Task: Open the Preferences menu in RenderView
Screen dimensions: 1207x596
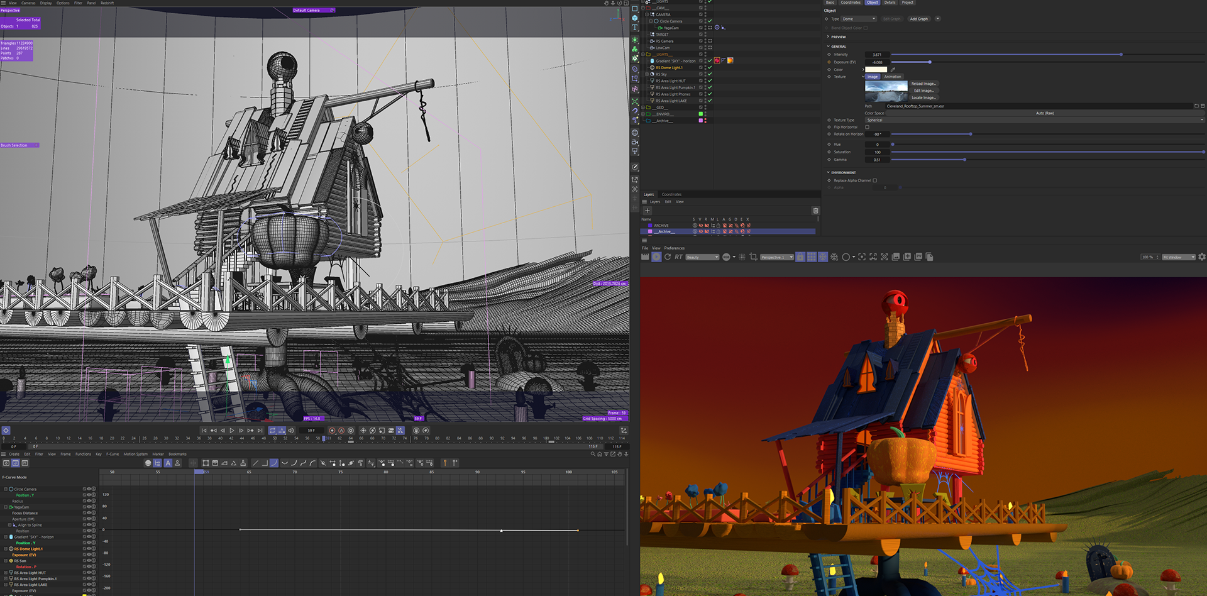Action: point(675,248)
